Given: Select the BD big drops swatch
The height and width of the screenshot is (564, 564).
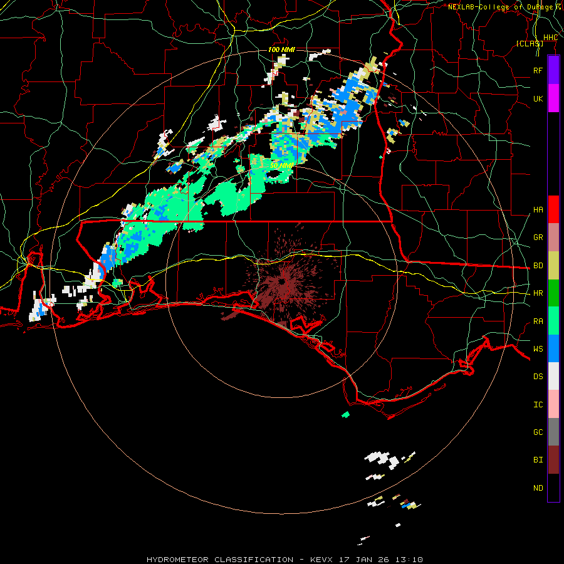Looking at the screenshot, I should (x=553, y=265).
